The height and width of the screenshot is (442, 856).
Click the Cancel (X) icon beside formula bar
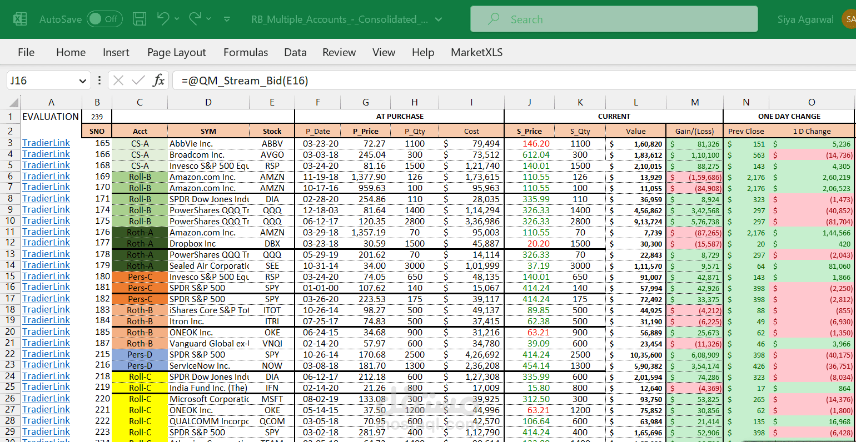click(118, 80)
